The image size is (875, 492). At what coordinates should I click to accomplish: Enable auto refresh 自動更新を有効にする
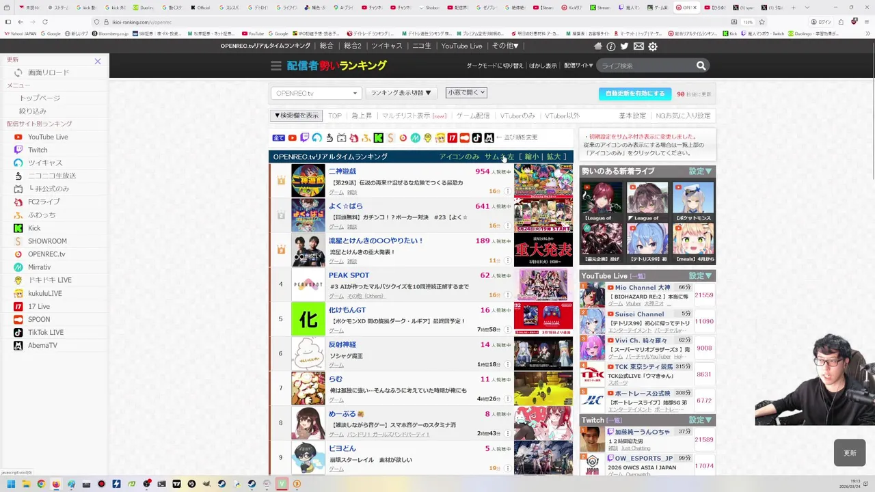point(634,94)
